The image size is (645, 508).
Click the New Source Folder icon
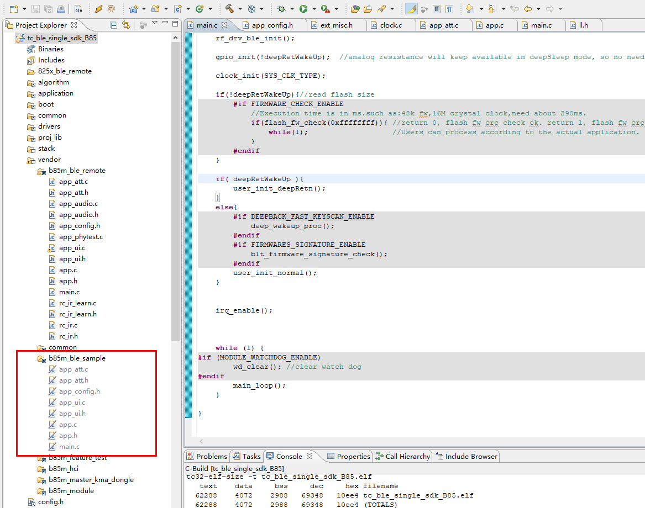click(155, 9)
